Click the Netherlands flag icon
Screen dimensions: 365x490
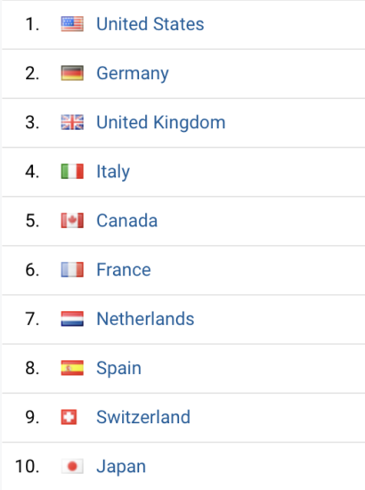72,319
